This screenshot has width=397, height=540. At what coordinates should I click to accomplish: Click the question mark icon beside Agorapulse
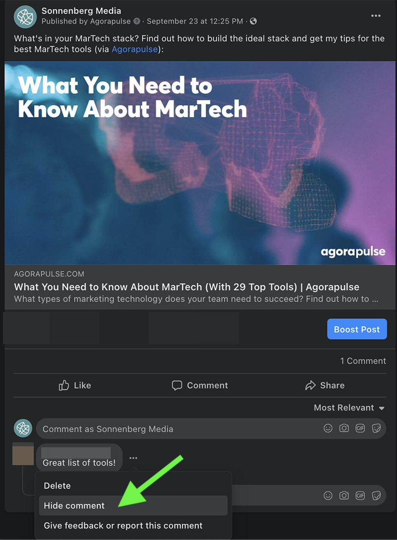click(137, 21)
